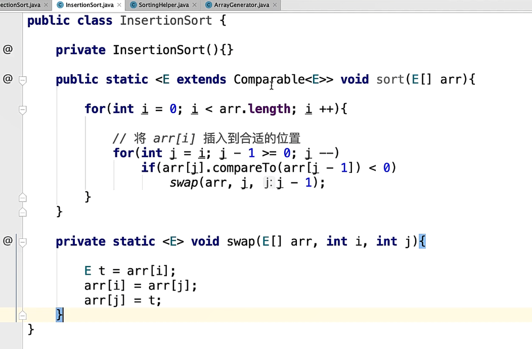The height and width of the screenshot is (349, 532).
Task: Switch to the InsertionSort.java tab
Action: pyautogui.click(x=90, y=5)
